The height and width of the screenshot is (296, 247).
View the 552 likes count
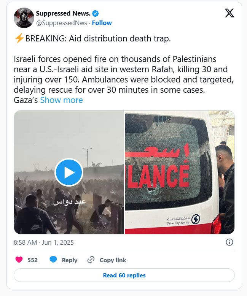tap(32, 260)
